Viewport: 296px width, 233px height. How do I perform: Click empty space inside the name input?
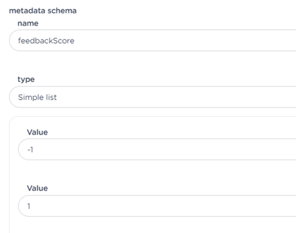point(192,40)
